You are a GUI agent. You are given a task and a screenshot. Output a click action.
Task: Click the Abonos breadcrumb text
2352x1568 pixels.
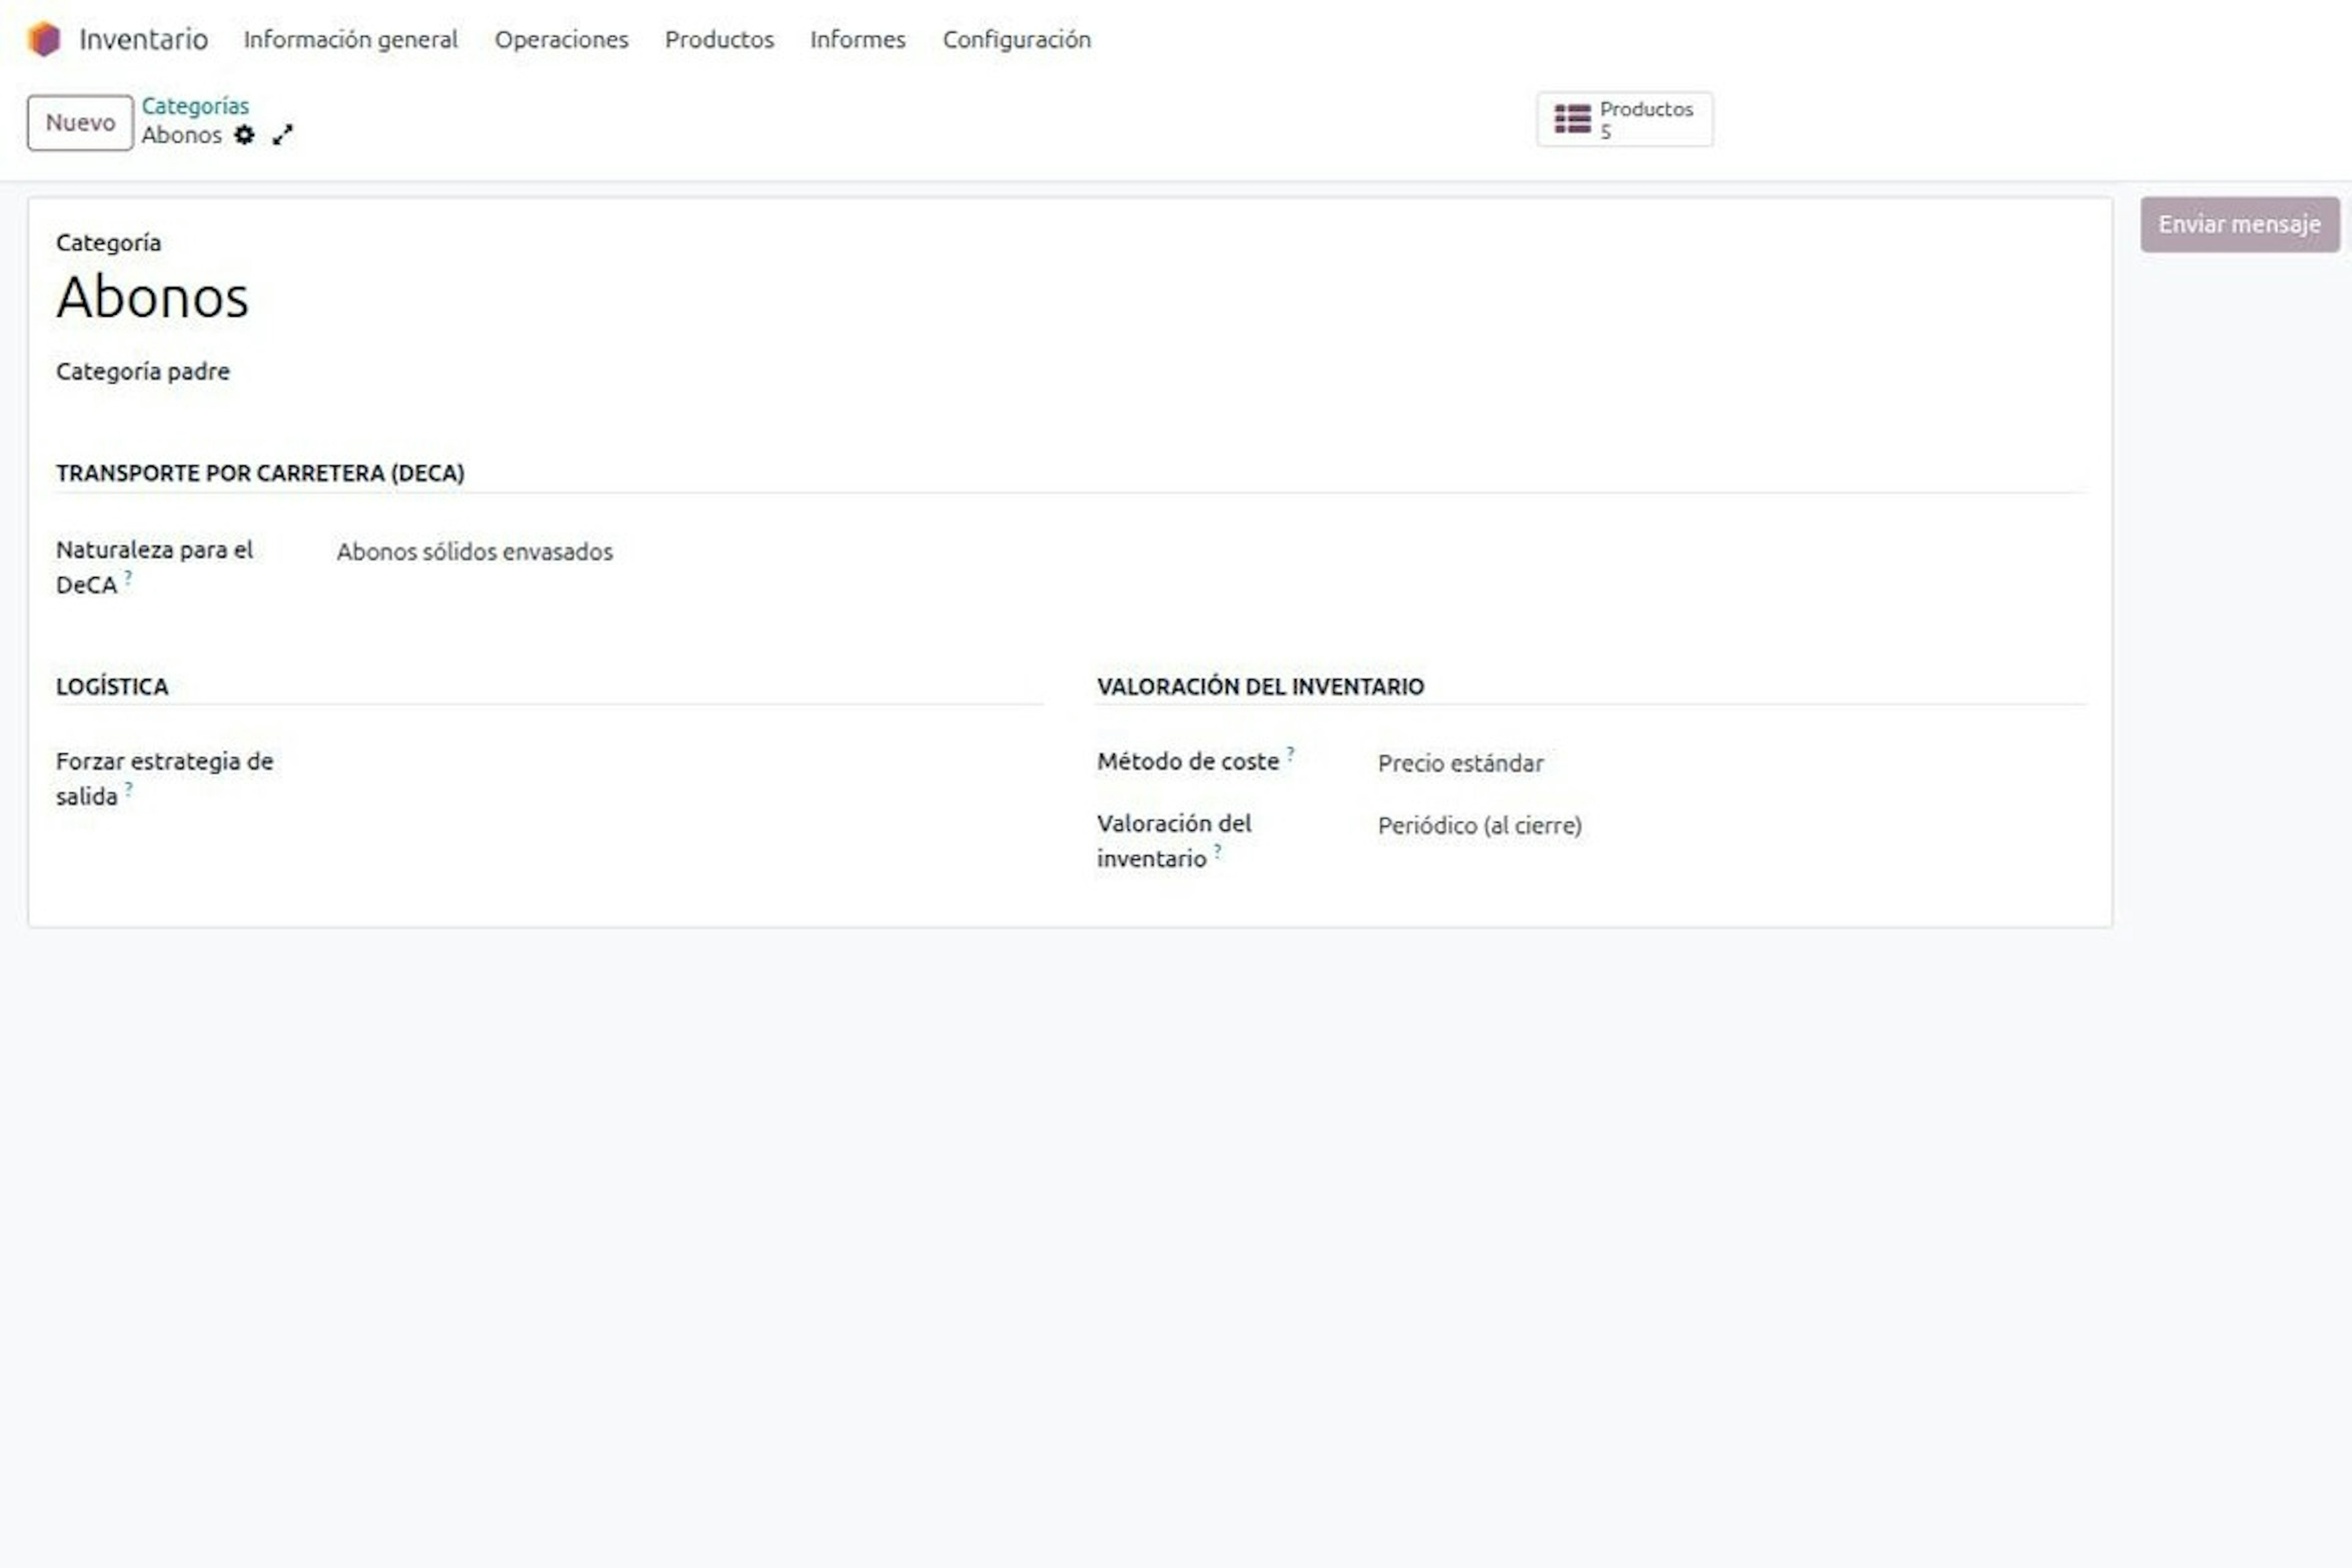tap(182, 135)
